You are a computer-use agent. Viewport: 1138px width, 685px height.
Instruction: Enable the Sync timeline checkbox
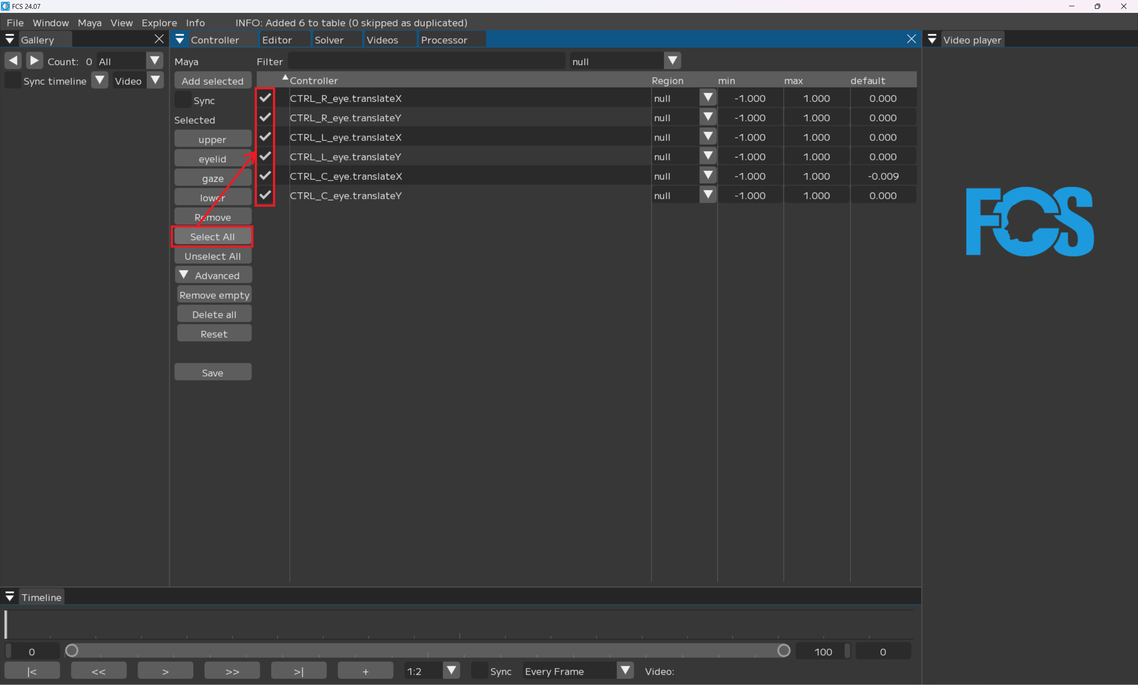[x=12, y=81]
